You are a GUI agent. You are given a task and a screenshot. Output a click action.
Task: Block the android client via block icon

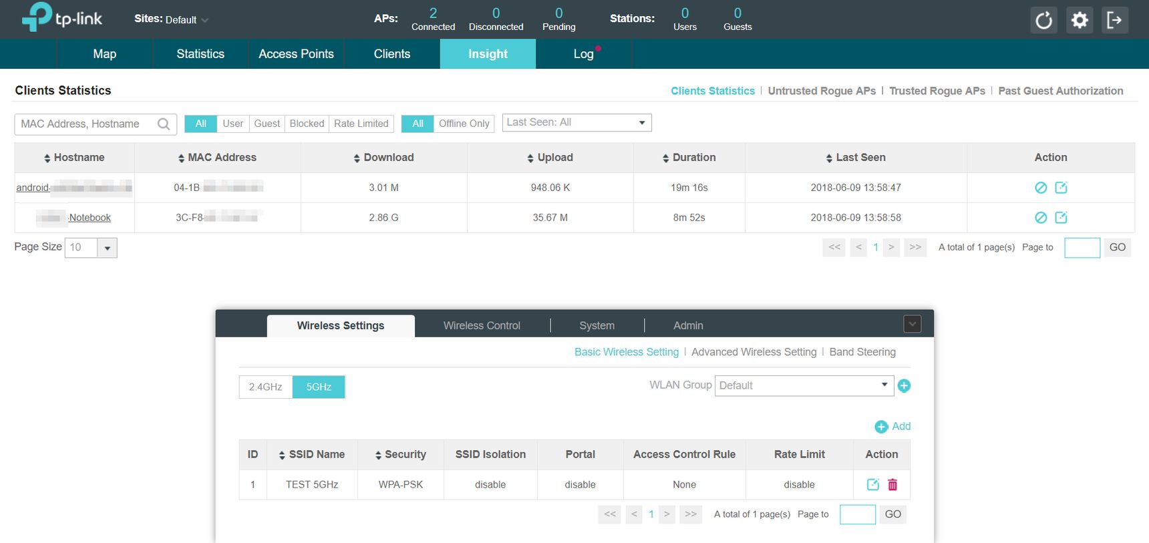click(1041, 188)
